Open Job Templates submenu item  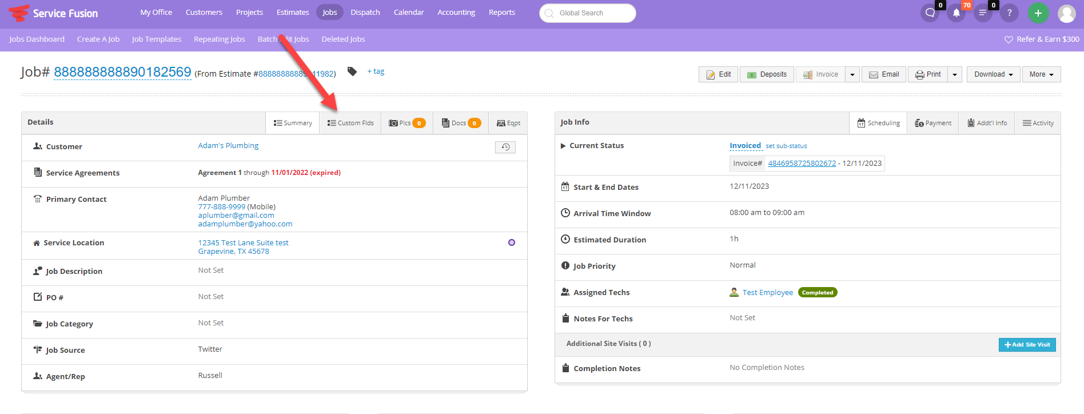tap(157, 39)
